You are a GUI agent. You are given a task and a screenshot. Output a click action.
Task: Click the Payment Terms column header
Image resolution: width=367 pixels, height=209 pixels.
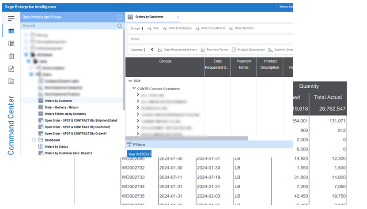pyautogui.click(x=244, y=67)
